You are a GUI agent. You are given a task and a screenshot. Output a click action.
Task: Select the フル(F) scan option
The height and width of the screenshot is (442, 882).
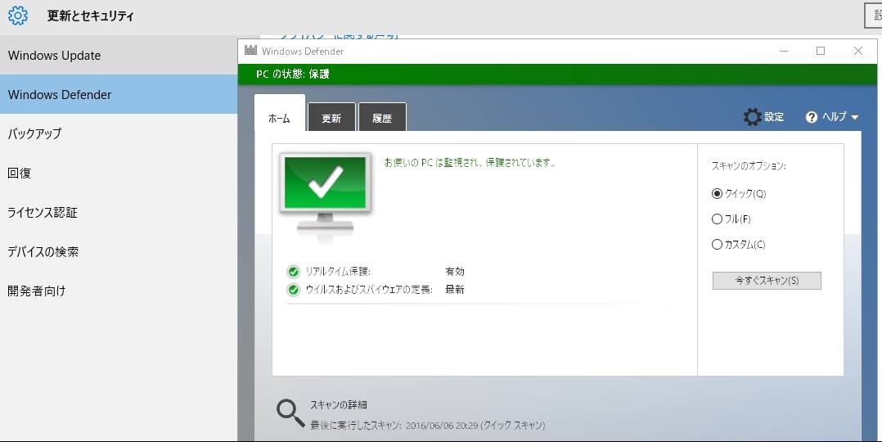pos(731,219)
